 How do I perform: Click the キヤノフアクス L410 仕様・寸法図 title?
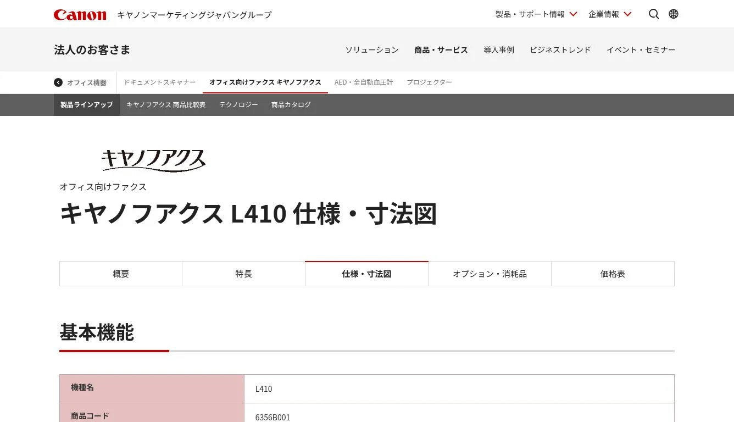248,214
